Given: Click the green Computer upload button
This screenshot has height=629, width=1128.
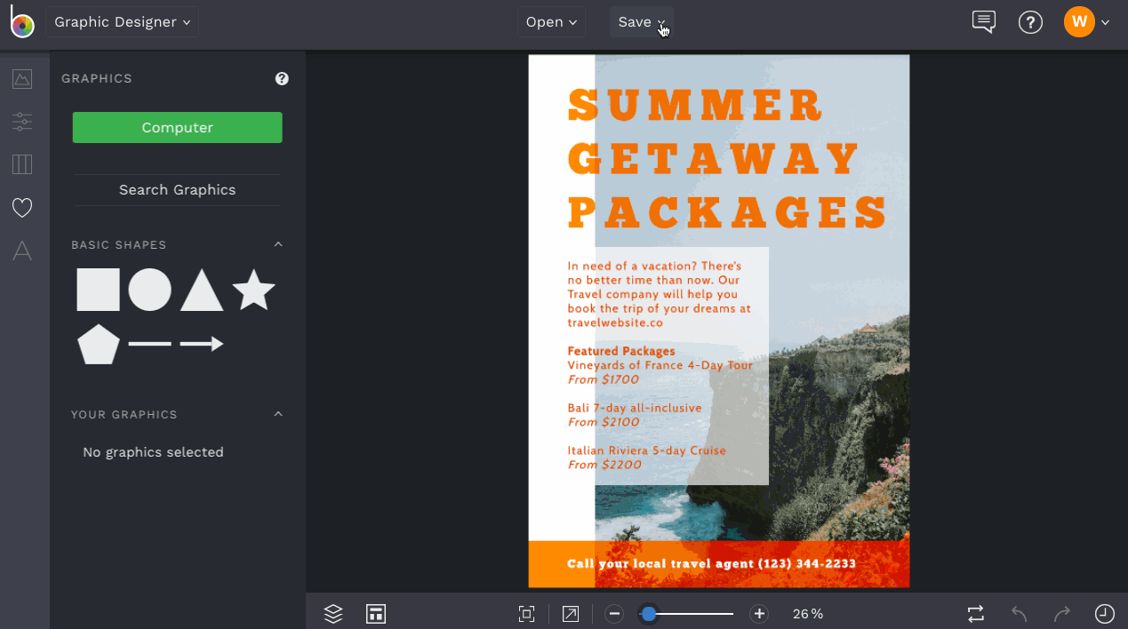Looking at the screenshot, I should pyautogui.click(x=178, y=127).
